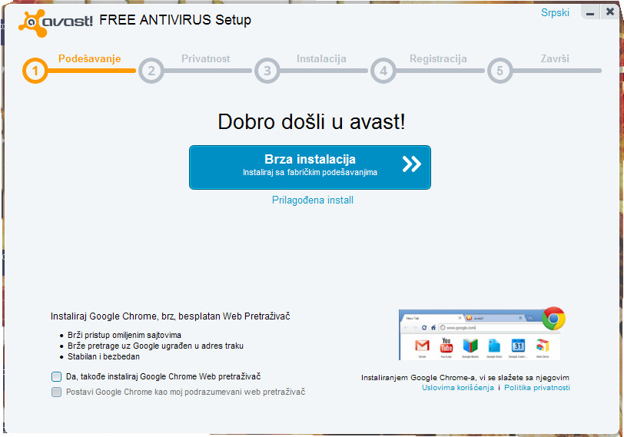This screenshot has width=624, height=437.
Task: Click the step 5 circle icon
Action: coord(500,71)
